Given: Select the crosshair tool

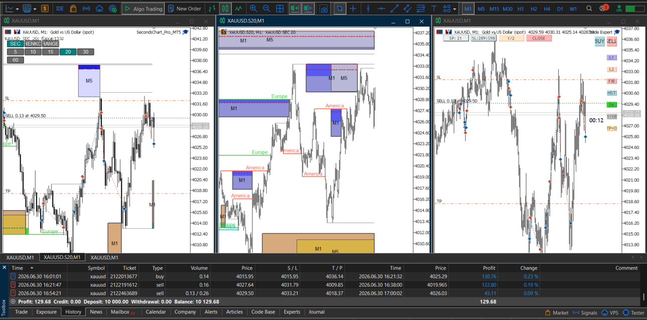Looking at the screenshot, I should (354, 9).
